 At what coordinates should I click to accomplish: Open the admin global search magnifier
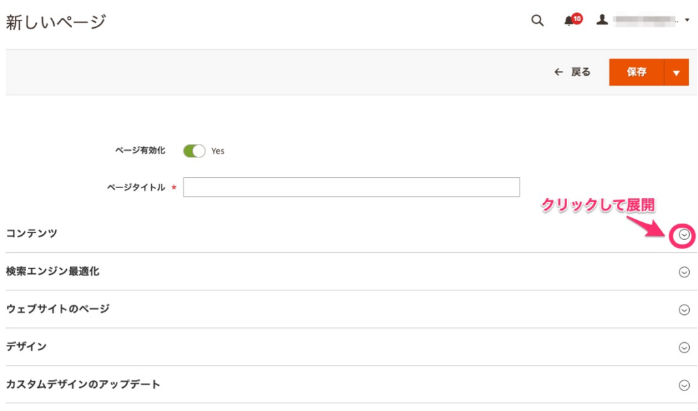[536, 20]
